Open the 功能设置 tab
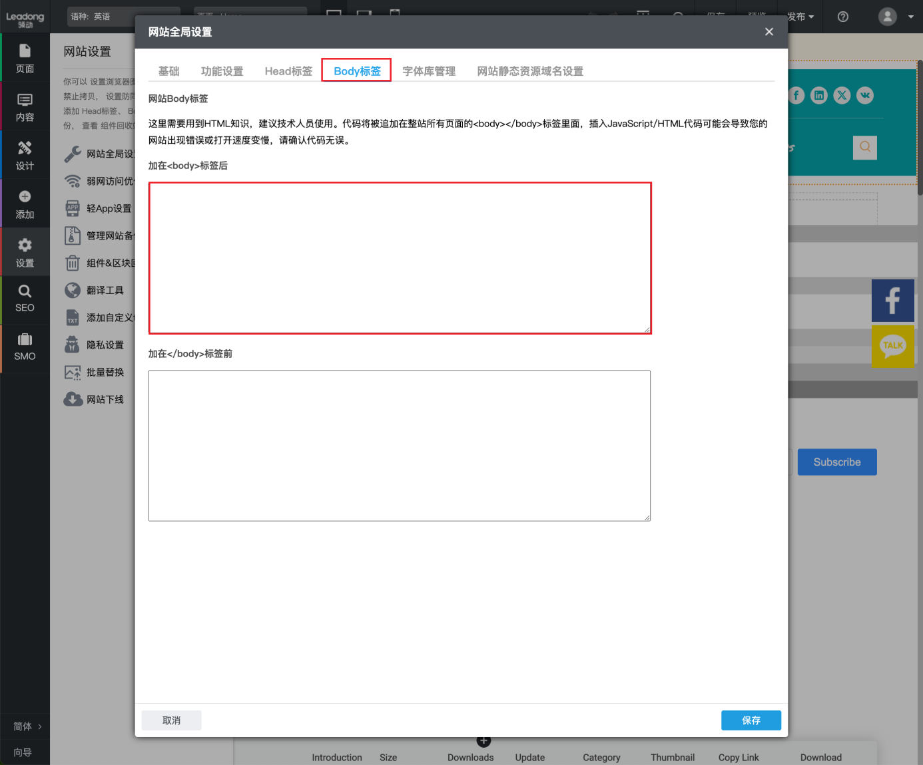This screenshot has height=765, width=923. click(222, 71)
